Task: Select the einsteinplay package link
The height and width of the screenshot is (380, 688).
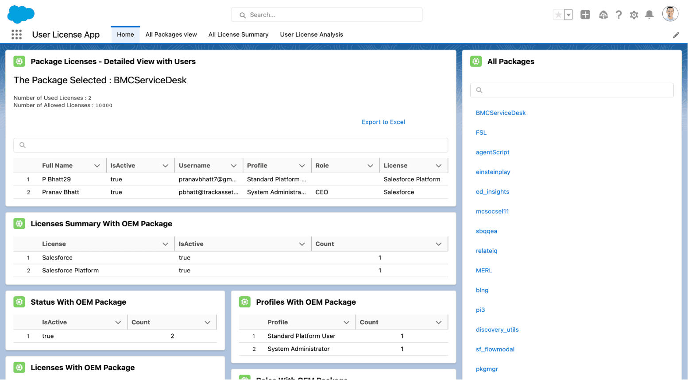Action: (493, 172)
